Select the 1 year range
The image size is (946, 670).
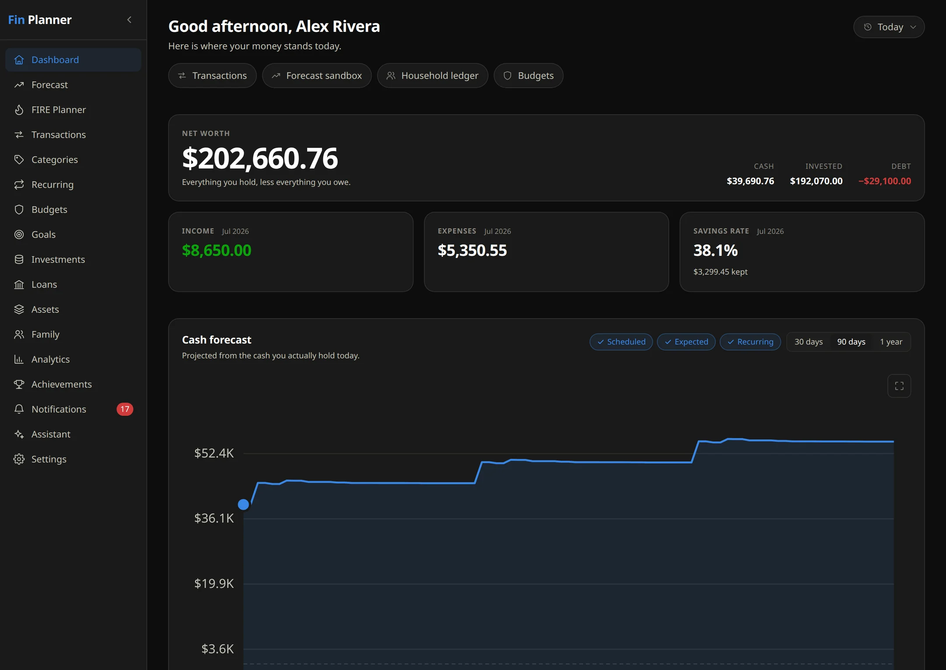click(891, 342)
